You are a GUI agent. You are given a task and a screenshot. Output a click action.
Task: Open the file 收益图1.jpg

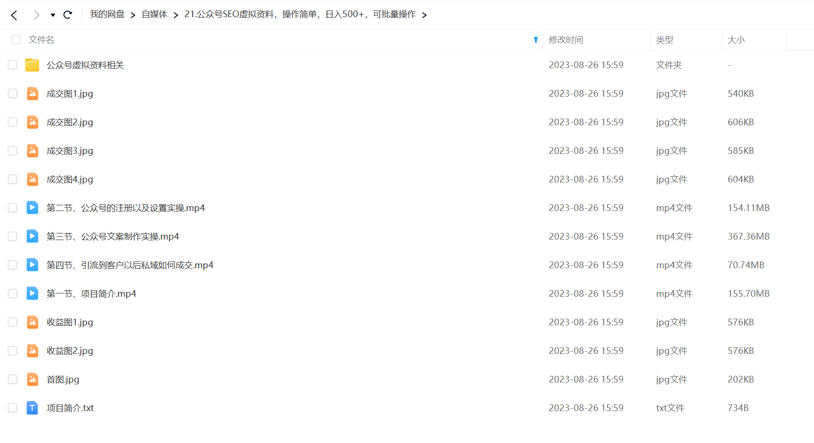click(x=70, y=322)
